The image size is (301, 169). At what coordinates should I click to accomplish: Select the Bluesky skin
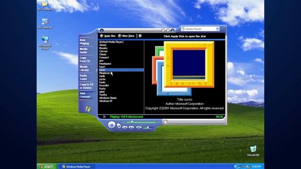pyautogui.click(x=103, y=48)
